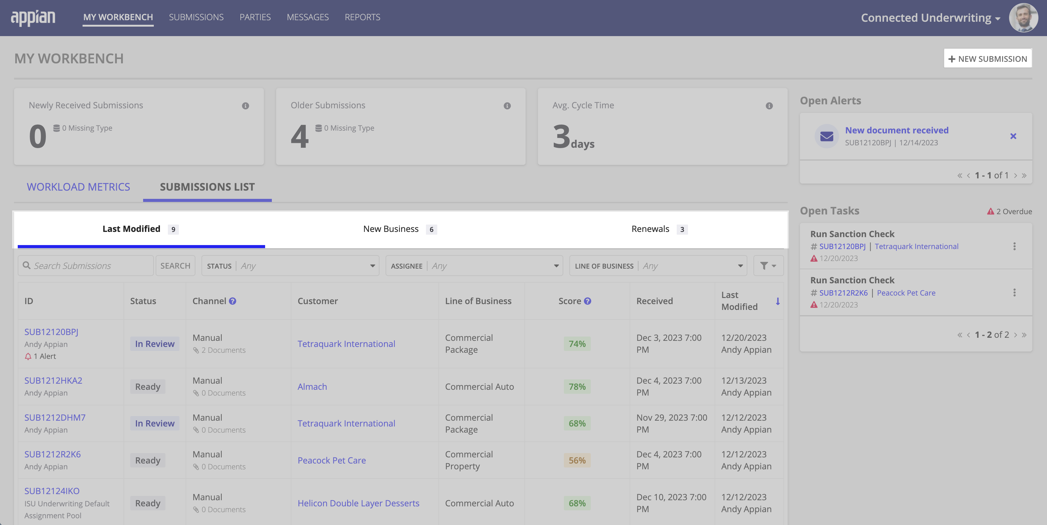Screen dimensions: 1047x525
Task: Open options menu for SUB12120BPJ sanction task
Action: click(1015, 246)
